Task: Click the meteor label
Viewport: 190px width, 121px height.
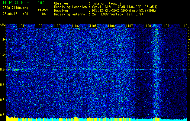Action: pyautogui.click(x=43, y=9)
